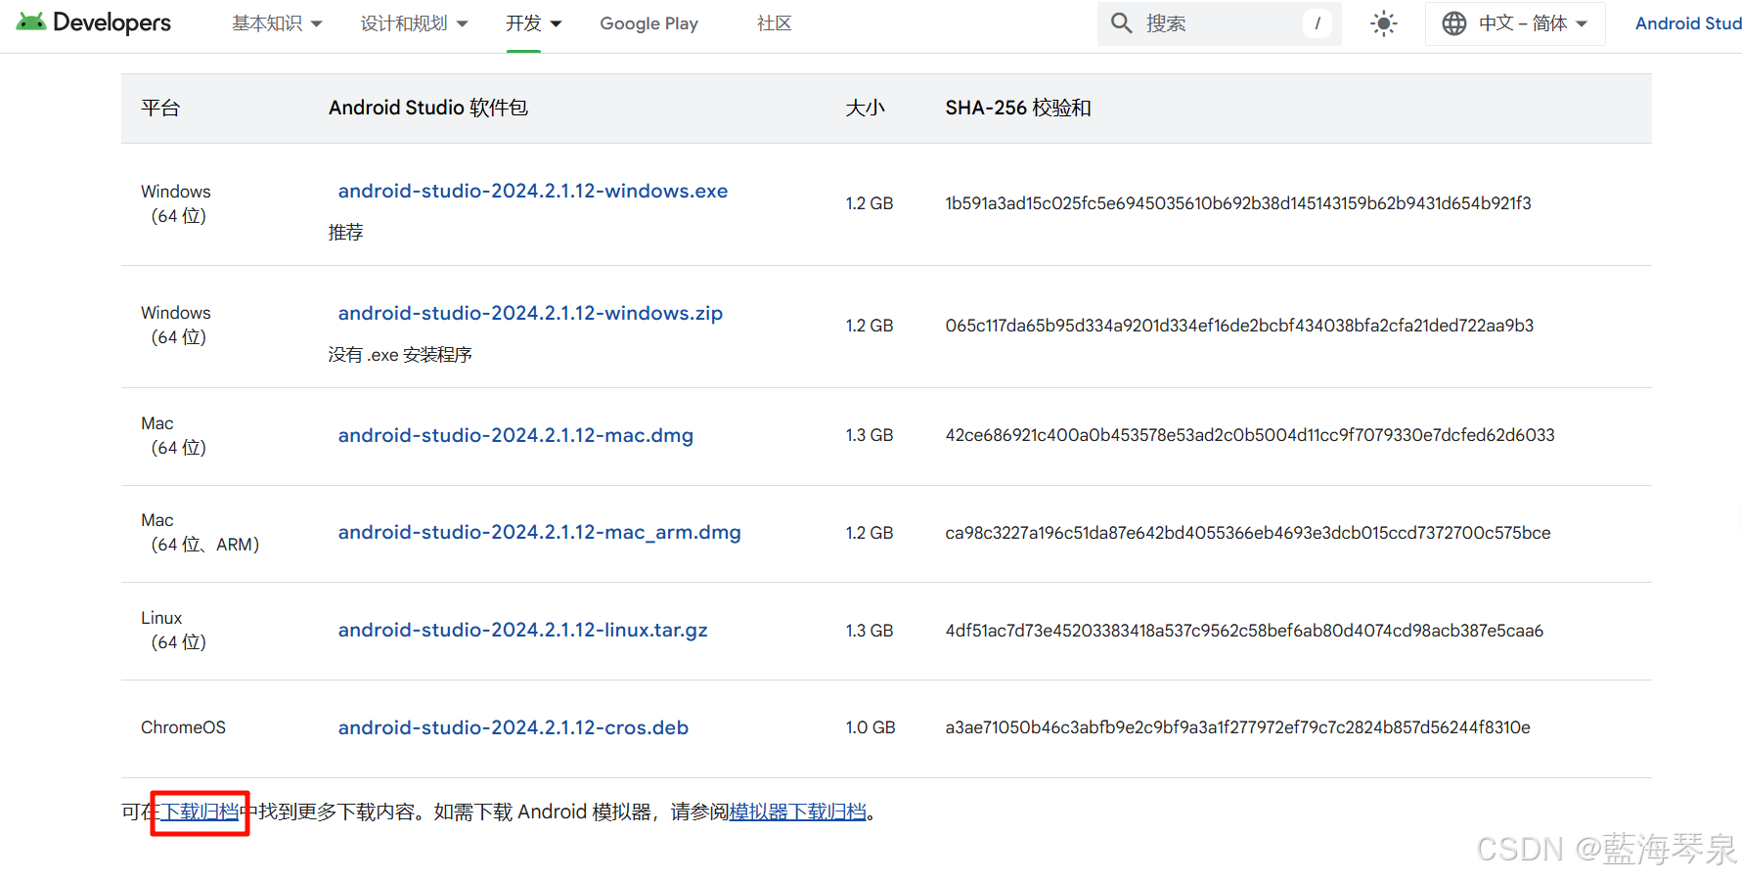
Task: Select the mac_arm.dmg checksum starting ca98c322
Action: 1248,533
